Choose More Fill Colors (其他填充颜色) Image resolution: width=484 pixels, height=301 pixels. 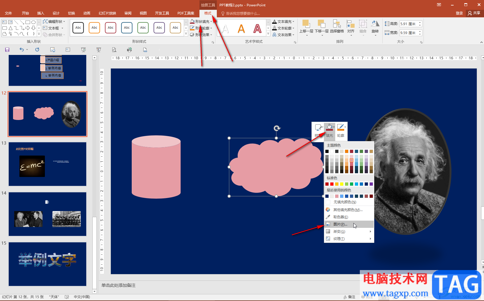click(349, 210)
